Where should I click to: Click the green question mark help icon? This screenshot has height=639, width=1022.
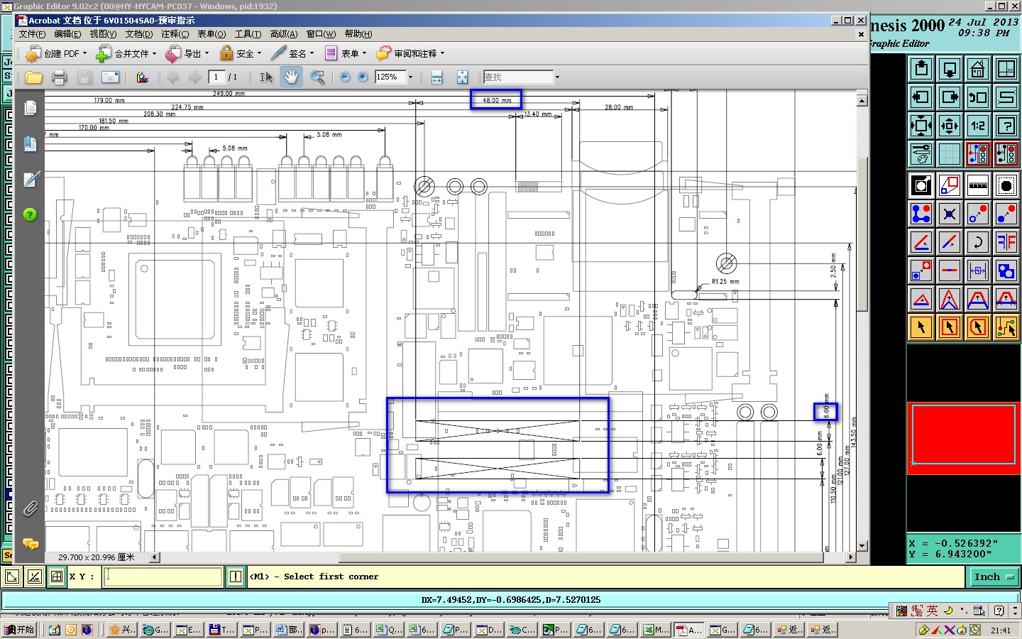[30, 214]
